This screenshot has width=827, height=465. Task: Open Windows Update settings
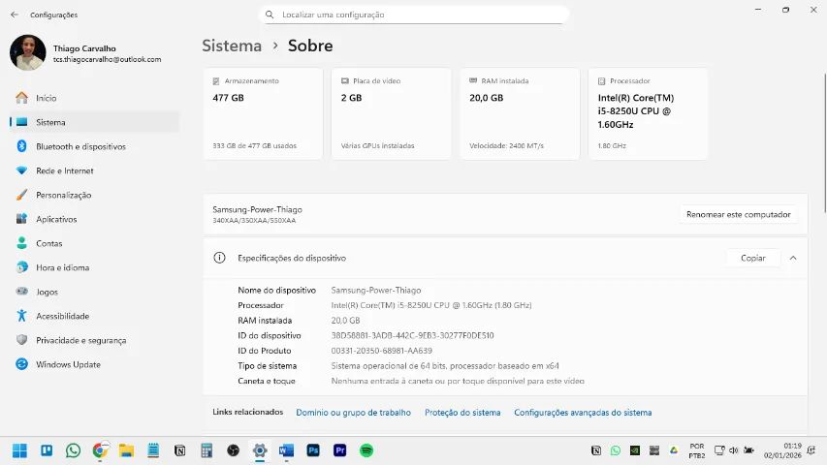(x=95, y=365)
